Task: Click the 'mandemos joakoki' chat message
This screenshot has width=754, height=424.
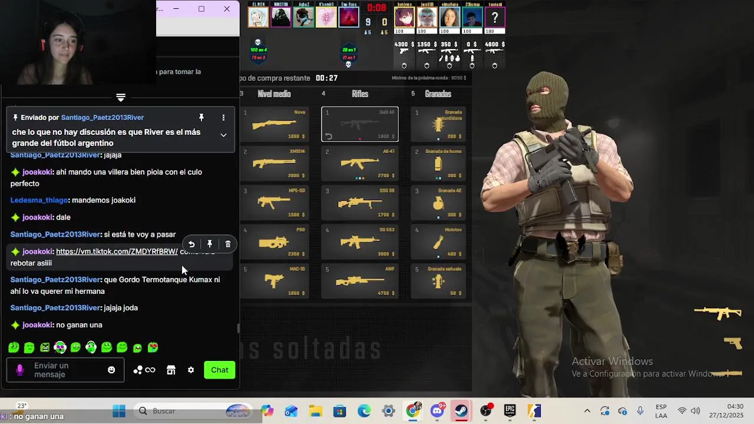Action: [x=104, y=200]
